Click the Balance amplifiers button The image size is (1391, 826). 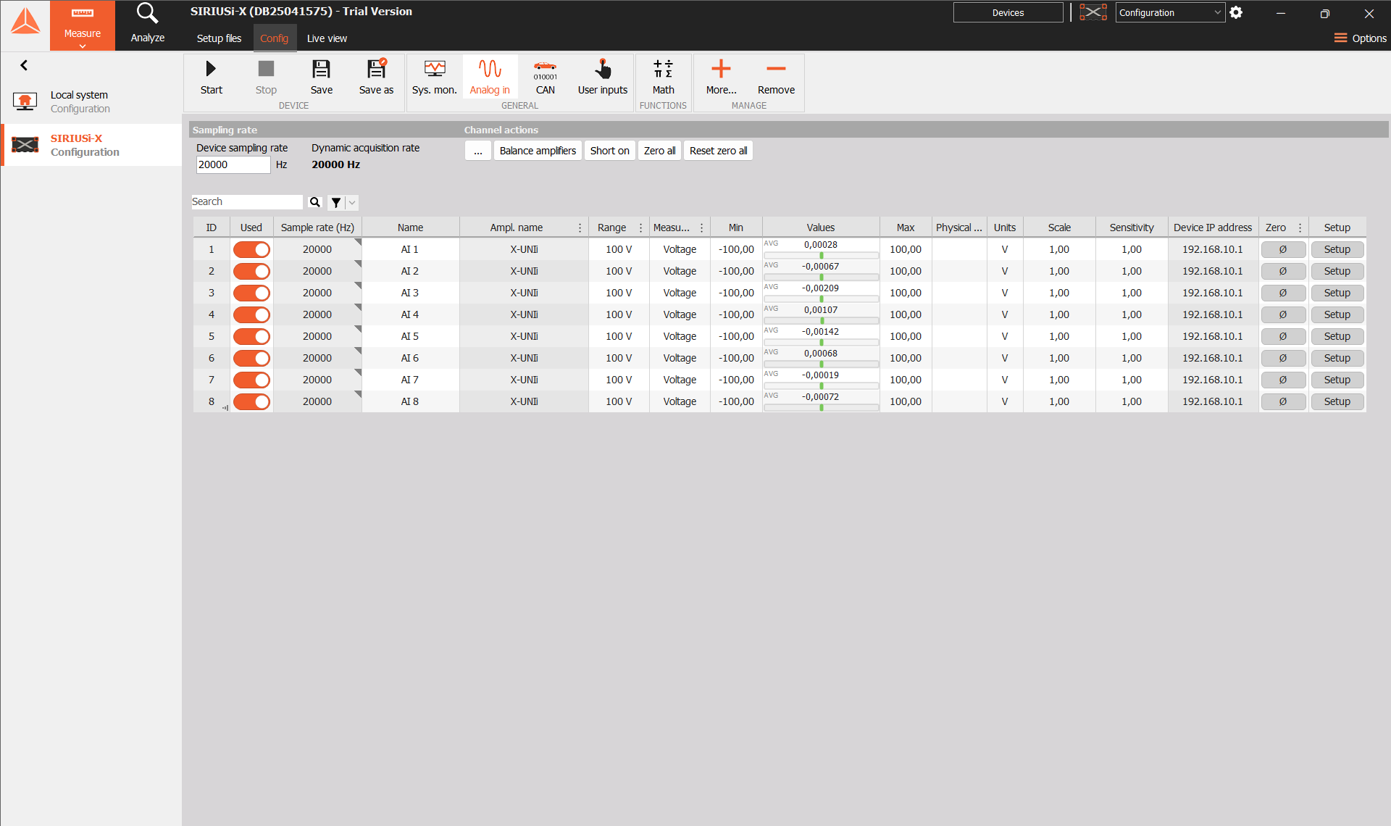[538, 151]
